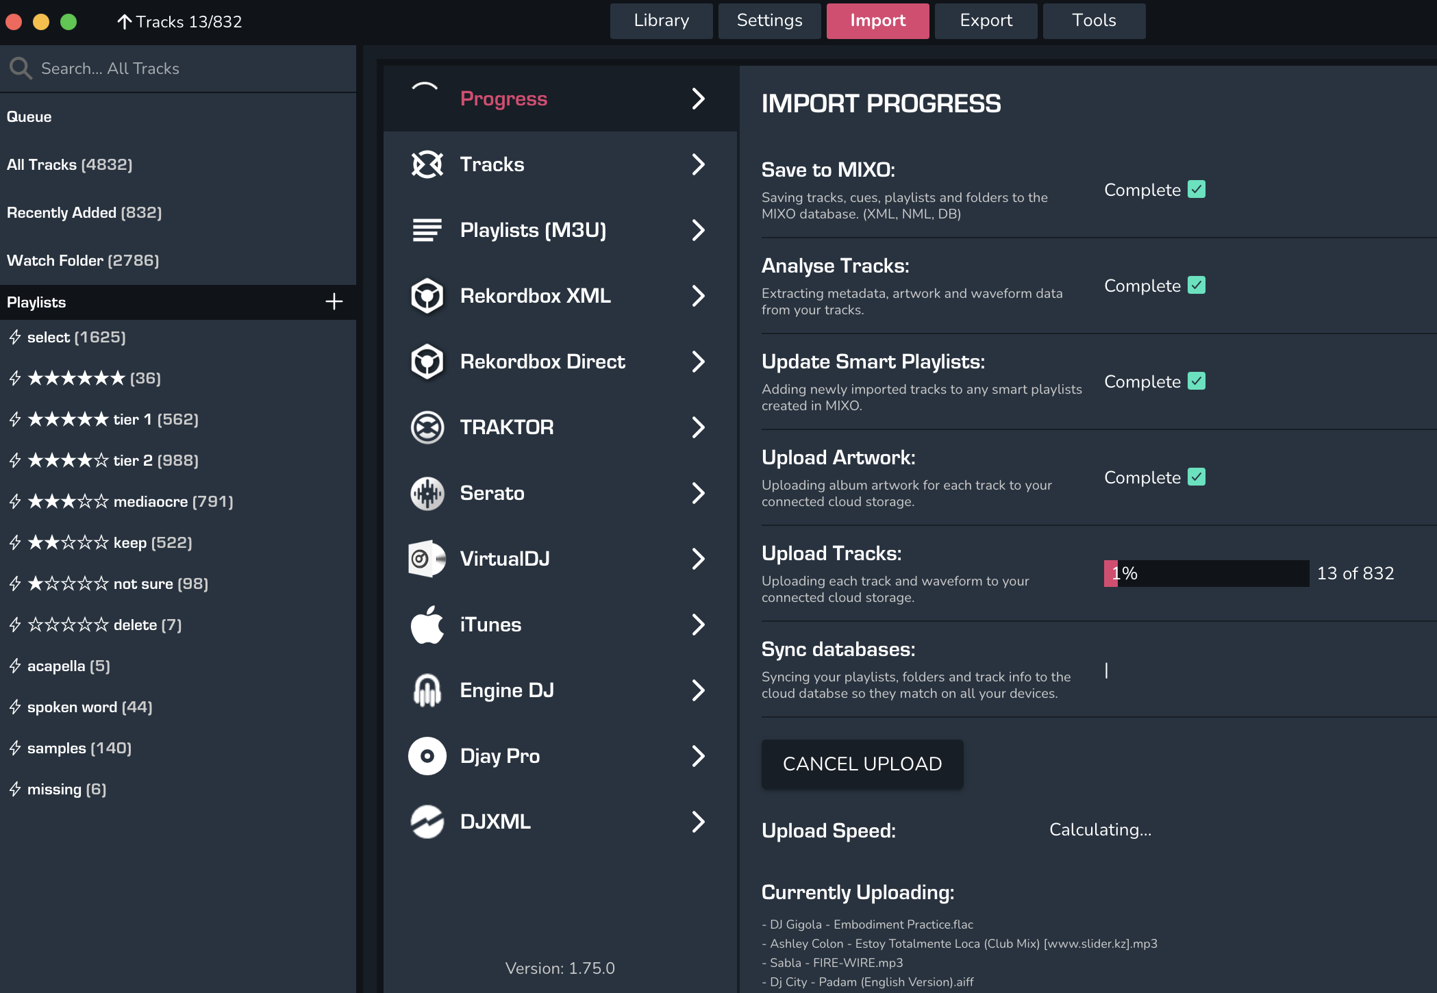Expand the iTunes chevron

[x=698, y=625]
